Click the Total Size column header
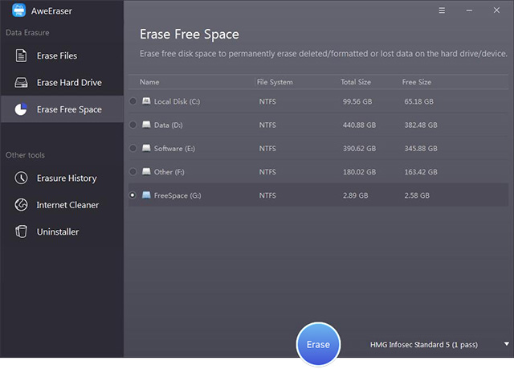The width and height of the screenshot is (514, 369). [356, 82]
